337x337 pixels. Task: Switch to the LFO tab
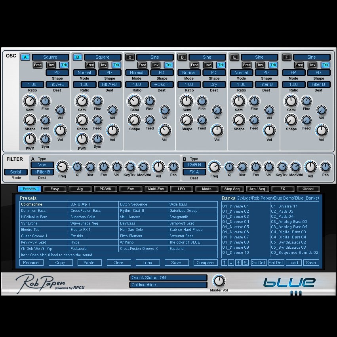pyautogui.click(x=181, y=189)
